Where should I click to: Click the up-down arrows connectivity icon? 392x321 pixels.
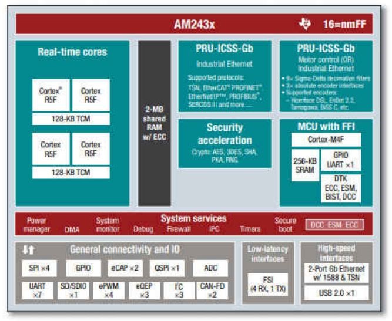coord(28,249)
